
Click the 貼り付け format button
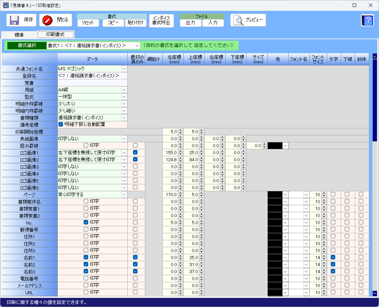[135, 23]
